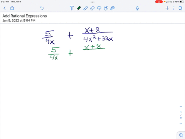The image size is (185, 139).
Task: Tap the zoom magnifier button
Action: point(181,135)
